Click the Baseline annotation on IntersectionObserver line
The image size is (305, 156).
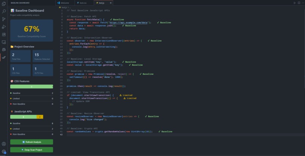(155, 41)
